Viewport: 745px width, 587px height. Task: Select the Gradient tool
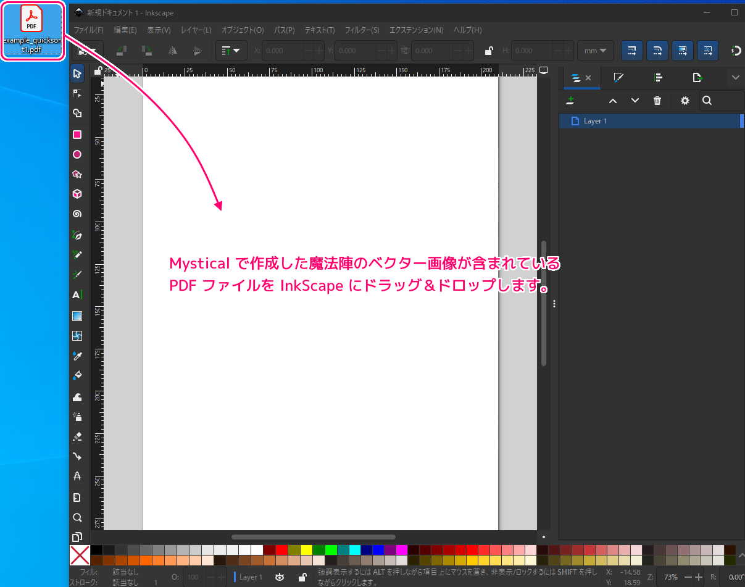(77, 316)
